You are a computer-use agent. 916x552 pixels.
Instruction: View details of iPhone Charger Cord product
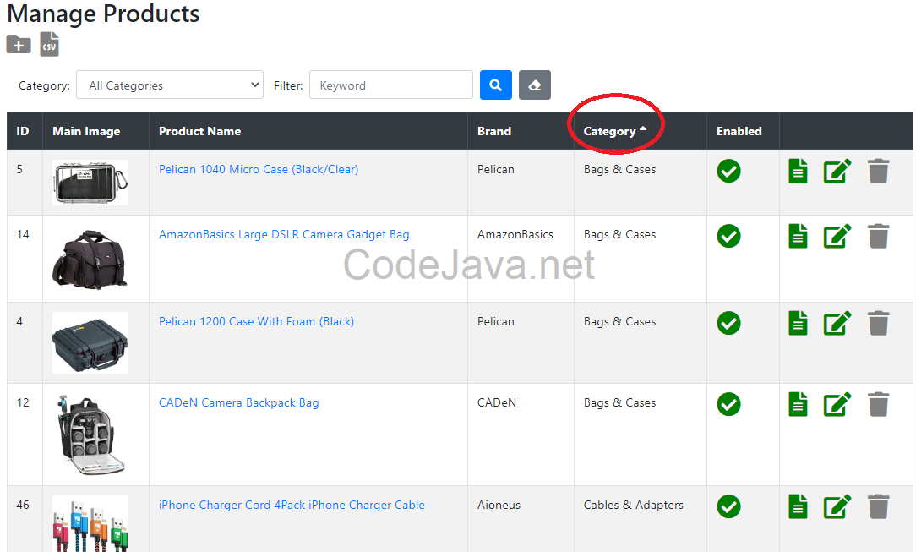click(x=798, y=506)
